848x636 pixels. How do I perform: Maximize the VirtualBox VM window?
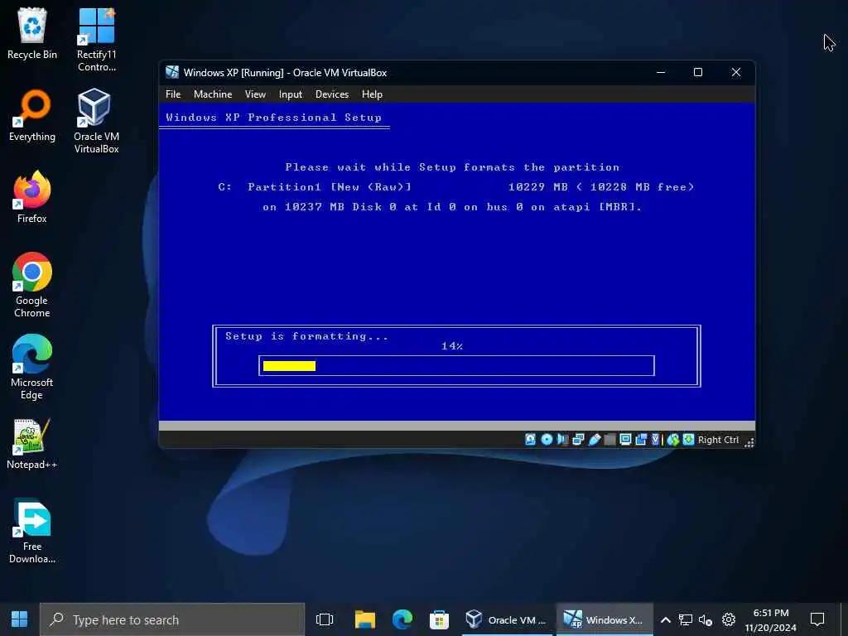point(698,72)
